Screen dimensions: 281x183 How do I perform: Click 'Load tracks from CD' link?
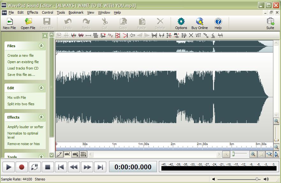[x=23, y=68]
